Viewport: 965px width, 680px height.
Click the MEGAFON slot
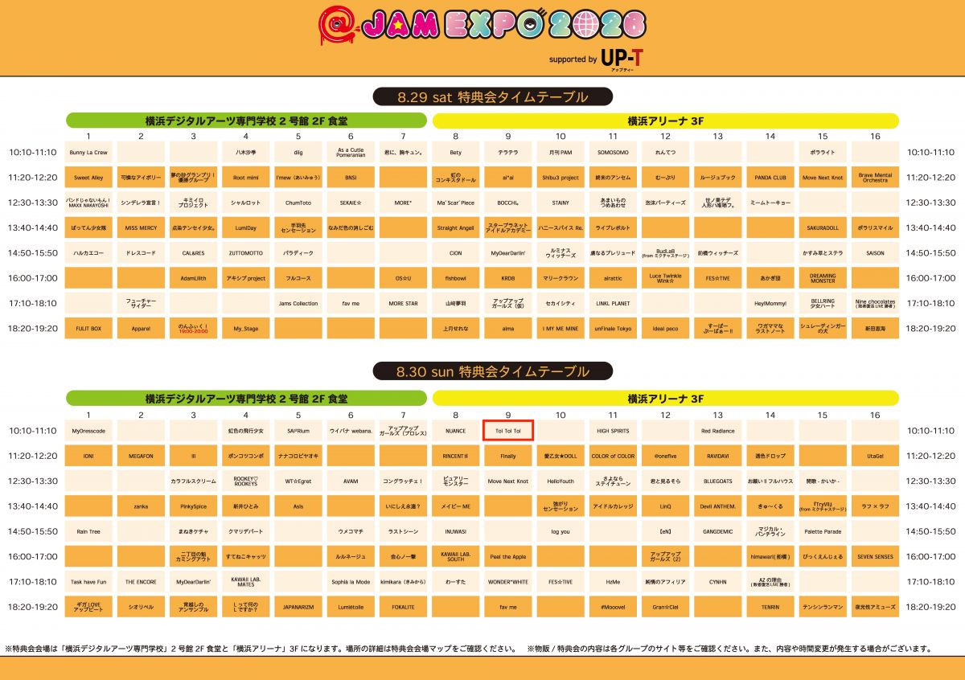coord(141,457)
